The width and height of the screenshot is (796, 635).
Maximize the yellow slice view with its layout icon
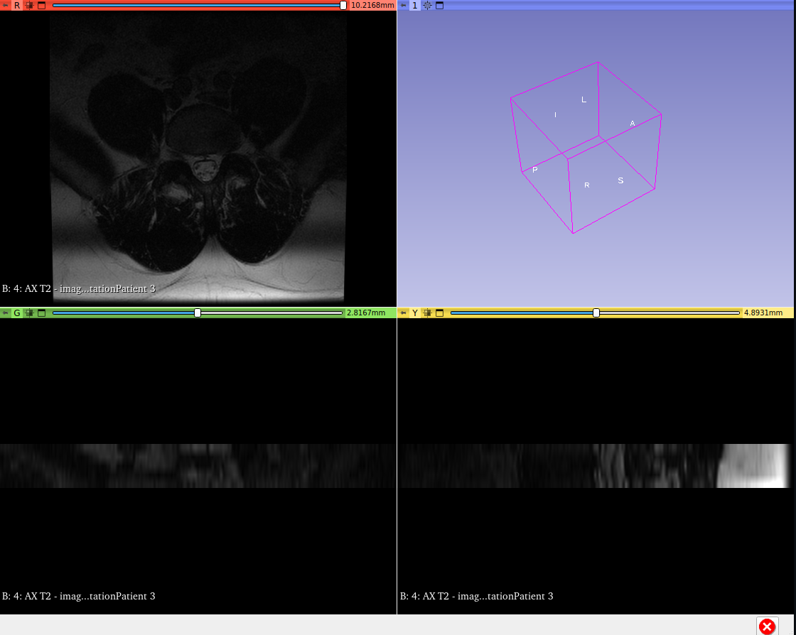pyautogui.click(x=439, y=312)
